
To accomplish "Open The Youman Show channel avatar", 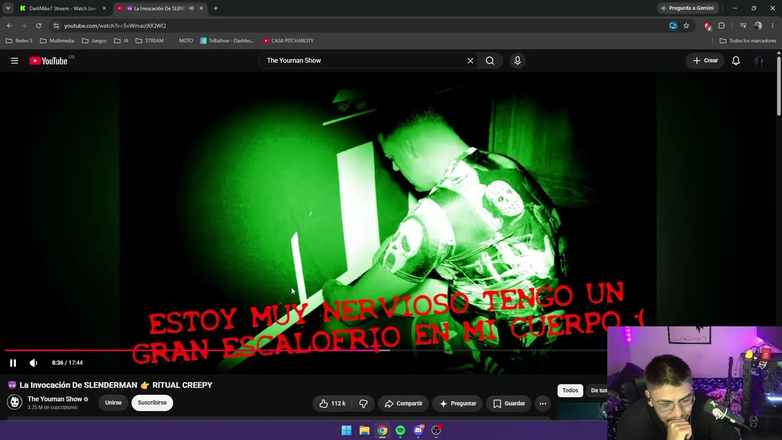I will coord(15,402).
